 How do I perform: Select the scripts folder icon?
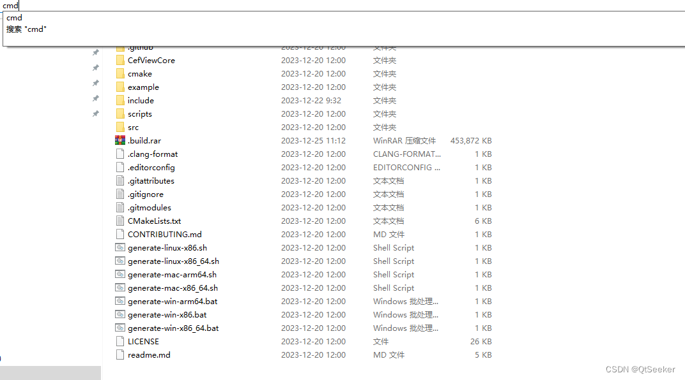tap(120, 113)
